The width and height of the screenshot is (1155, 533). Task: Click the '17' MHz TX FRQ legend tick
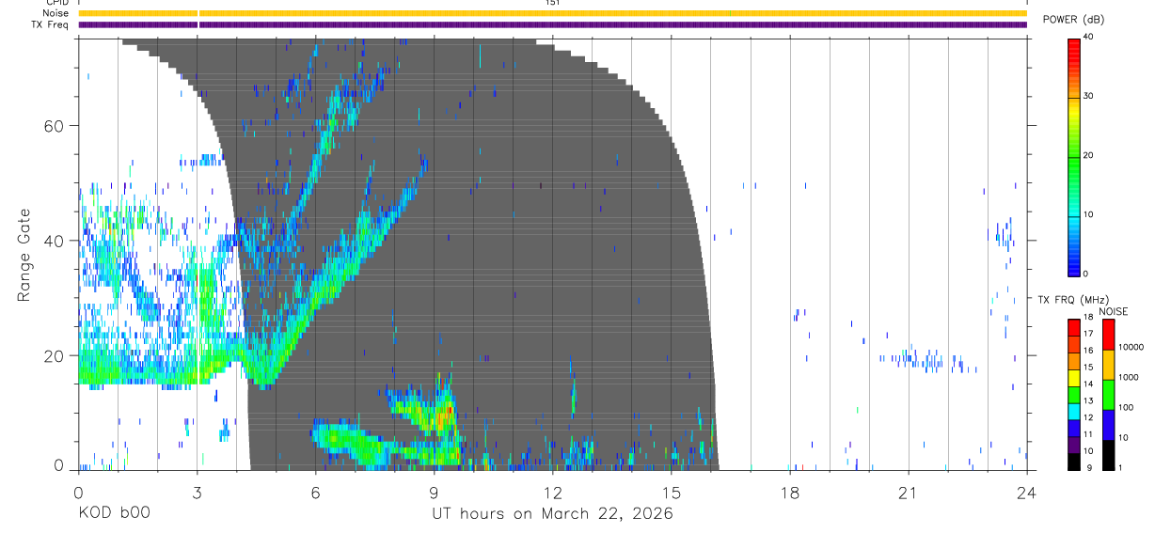pyautogui.click(x=1088, y=334)
